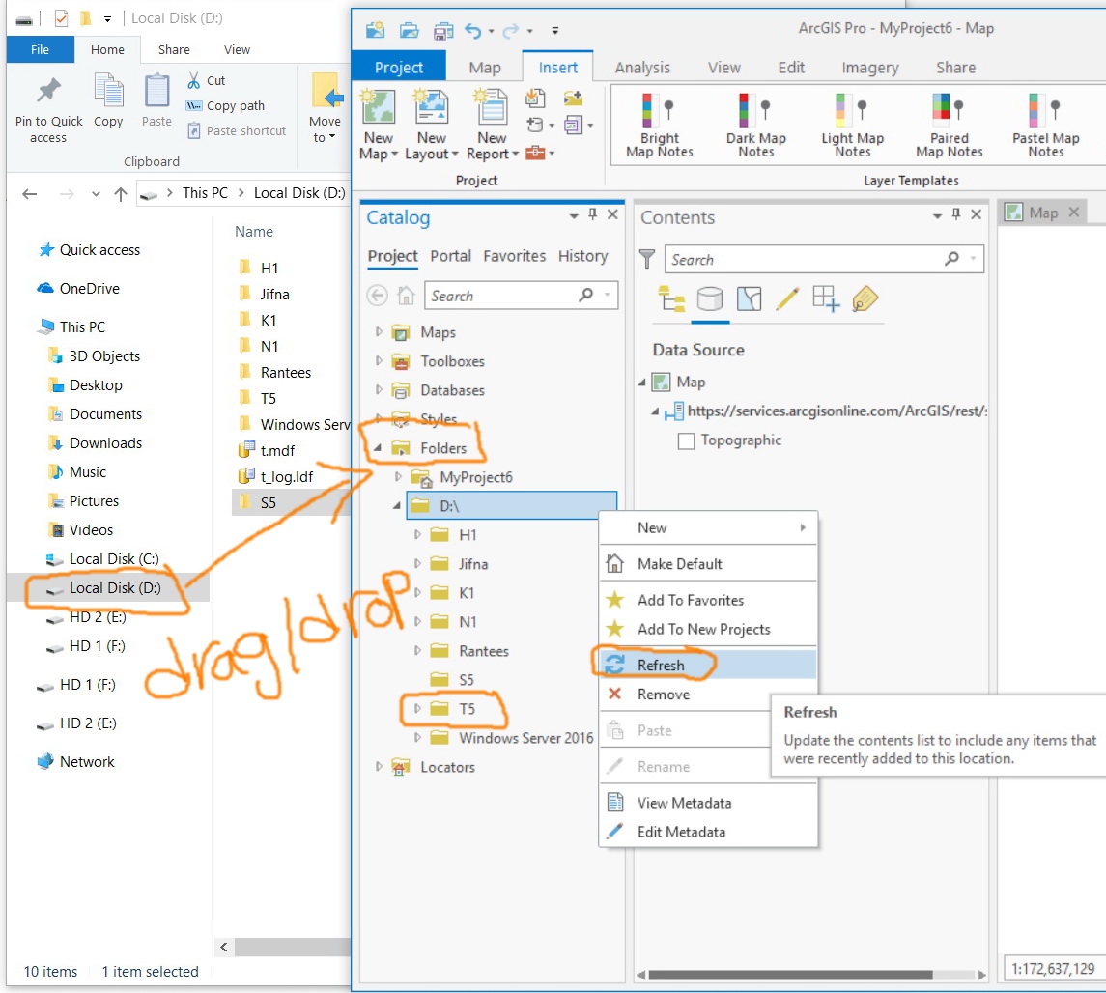Screen dimensions: 1106x993
Task: Click the New Layout icon
Action: [432, 107]
